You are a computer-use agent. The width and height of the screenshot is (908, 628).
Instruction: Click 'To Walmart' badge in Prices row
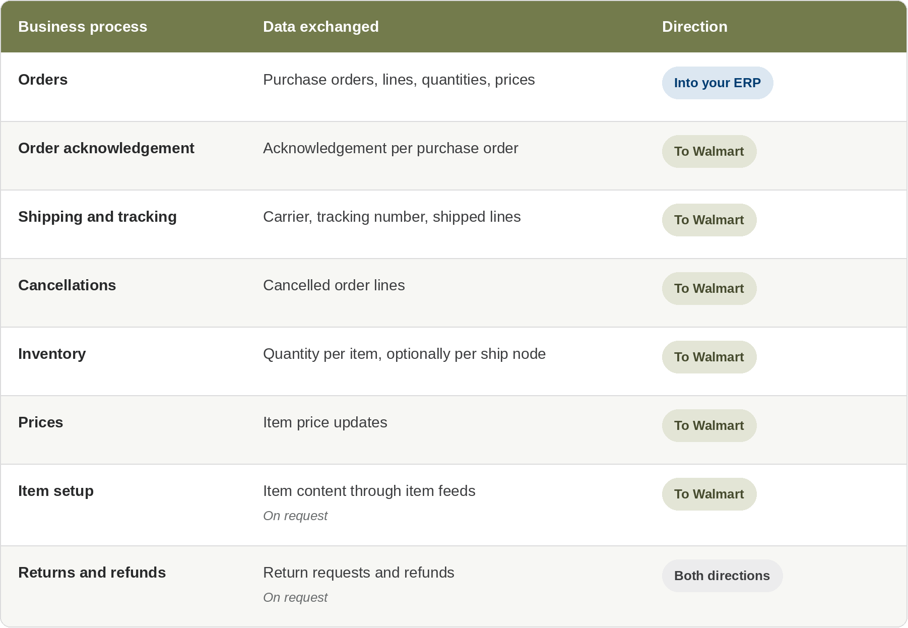tap(709, 425)
